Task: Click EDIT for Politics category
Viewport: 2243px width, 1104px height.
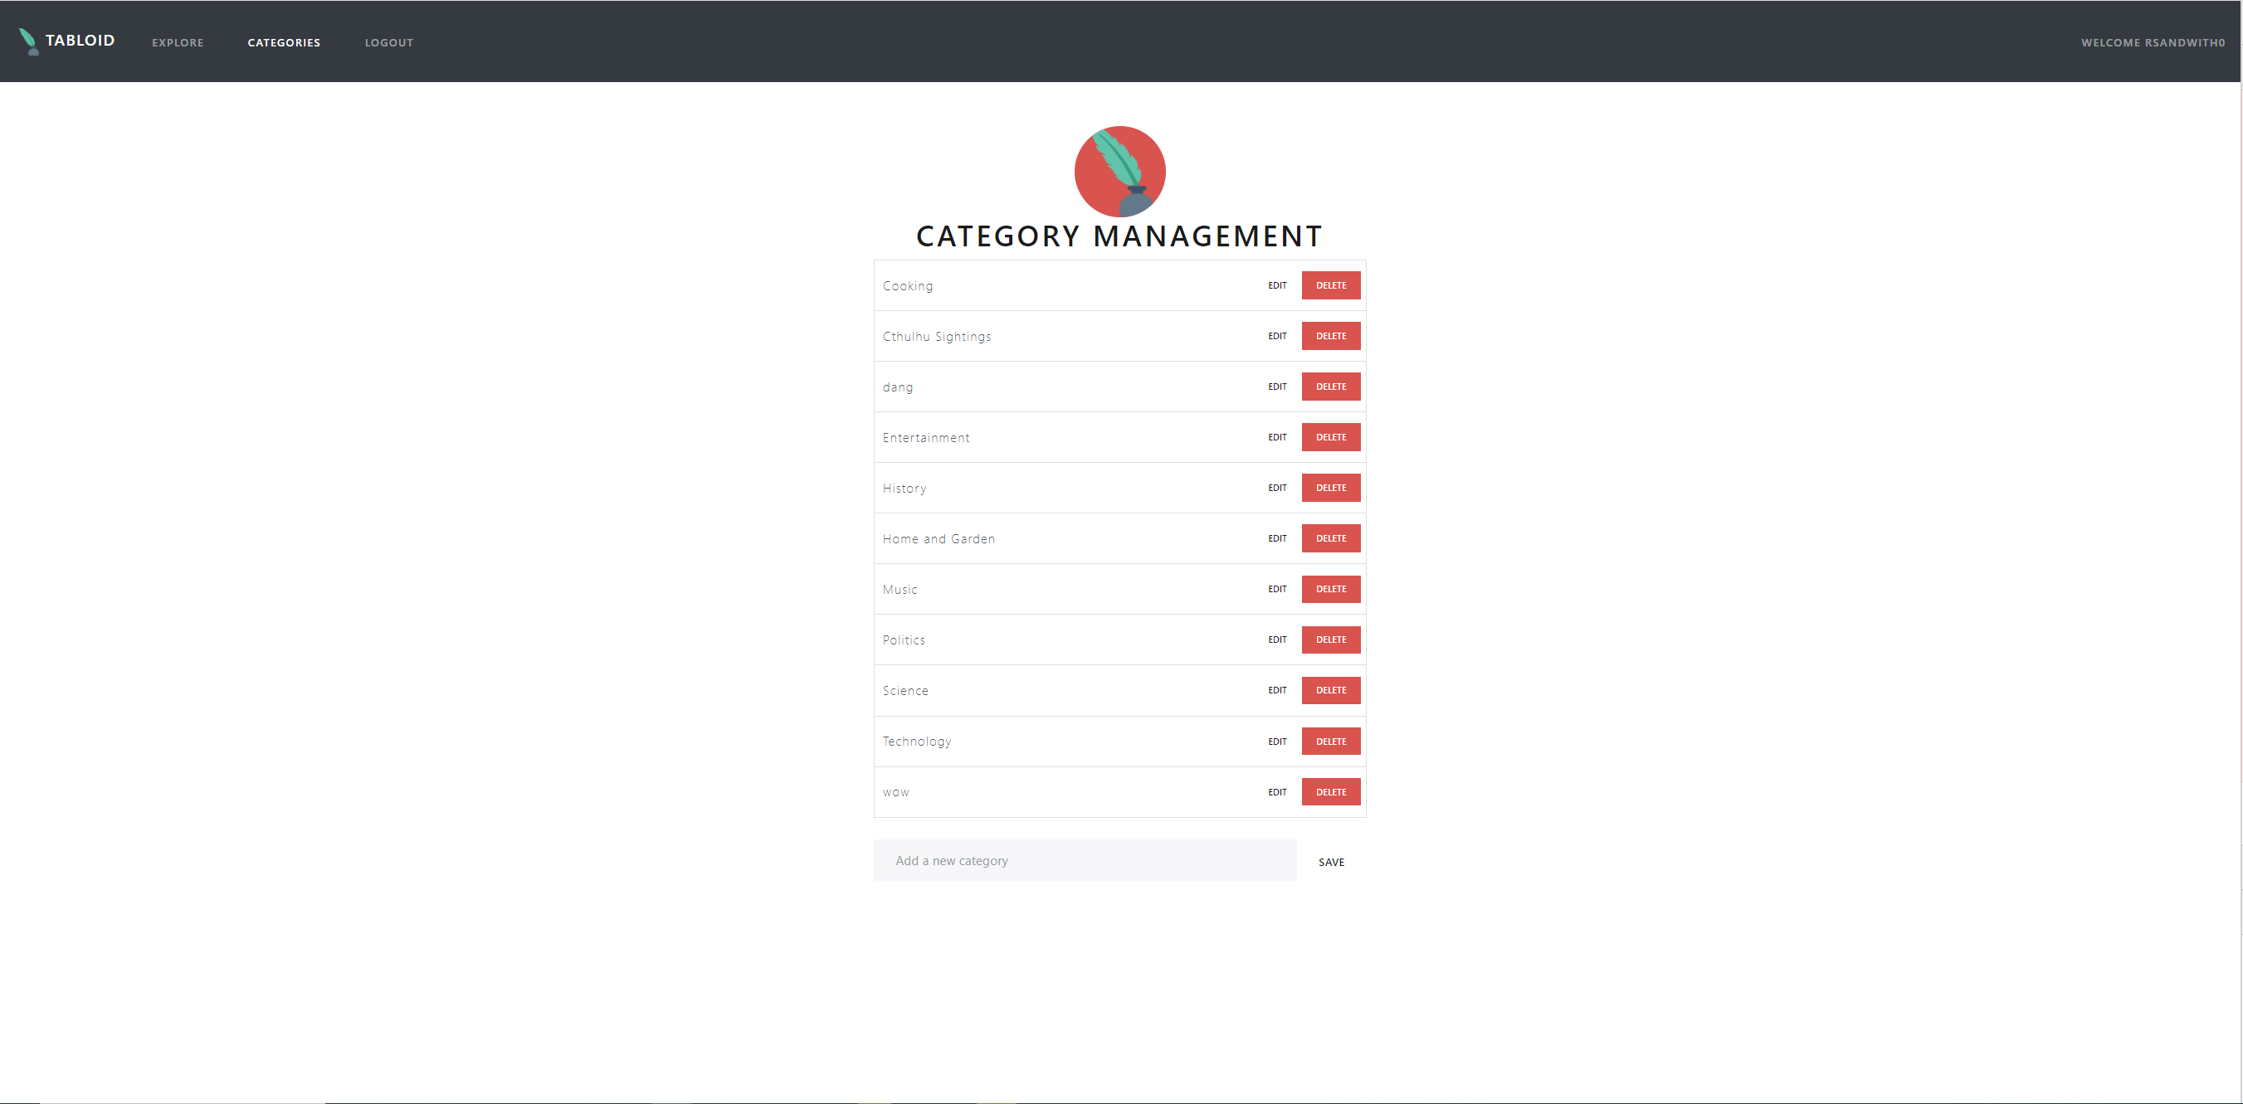Action: click(1277, 640)
